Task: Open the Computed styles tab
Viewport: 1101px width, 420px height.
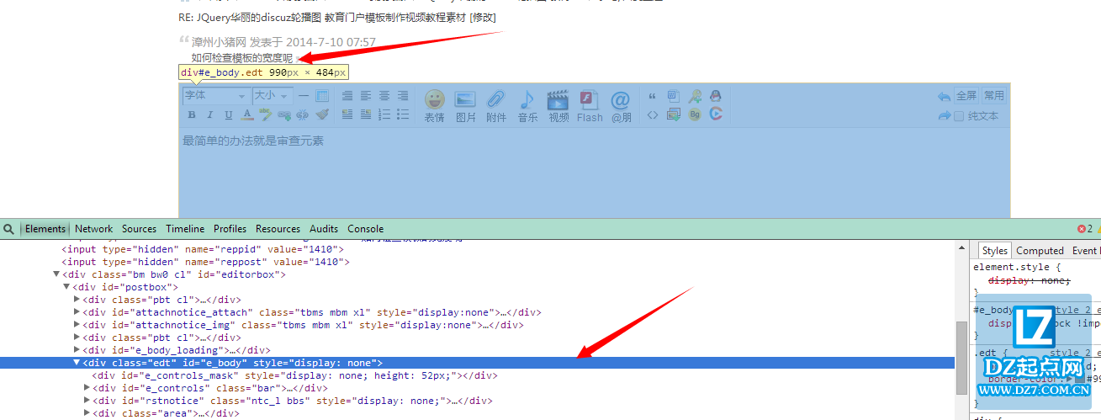Action: coord(1040,251)
